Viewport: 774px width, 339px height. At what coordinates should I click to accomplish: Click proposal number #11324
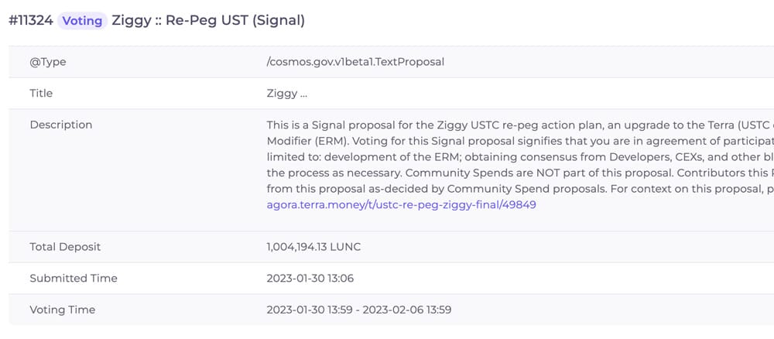point(30,21)
